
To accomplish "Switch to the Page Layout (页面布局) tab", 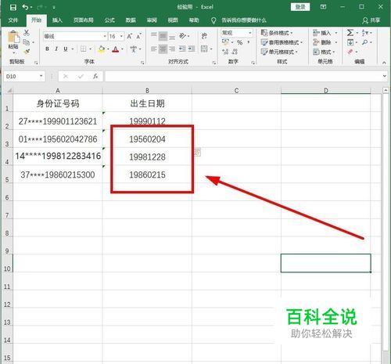I will [83, 20].
